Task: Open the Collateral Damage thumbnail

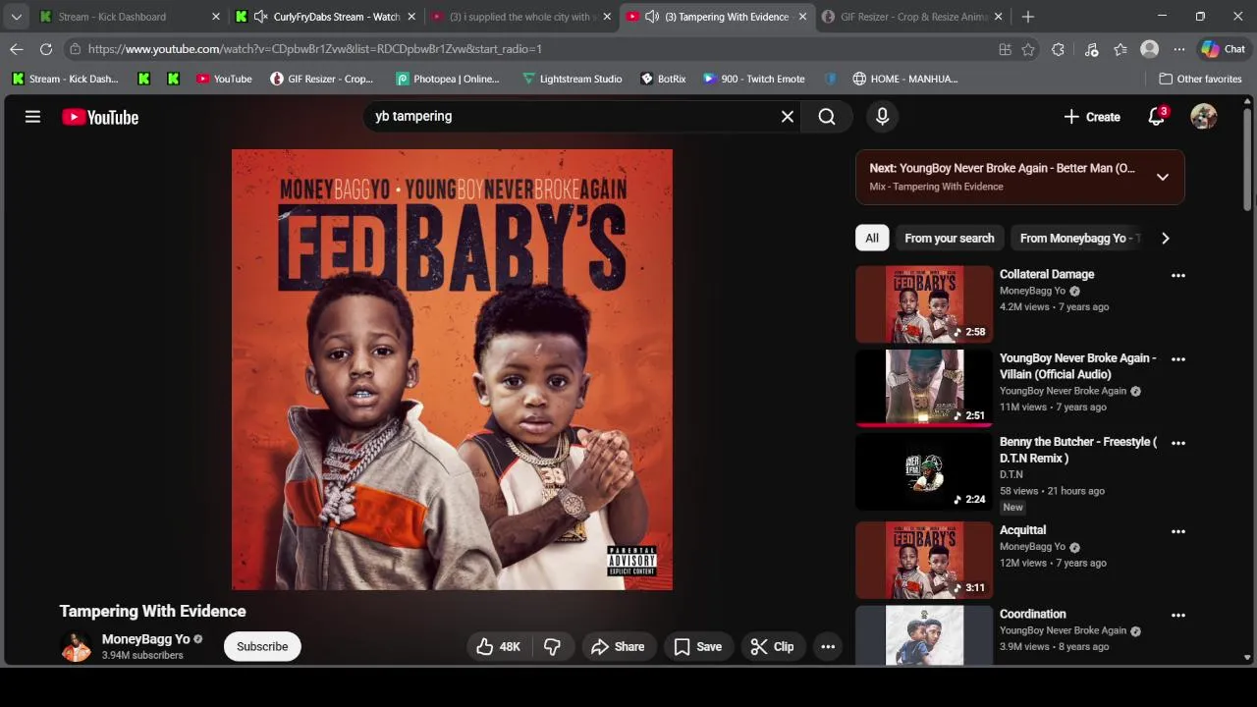Action: 924,304
